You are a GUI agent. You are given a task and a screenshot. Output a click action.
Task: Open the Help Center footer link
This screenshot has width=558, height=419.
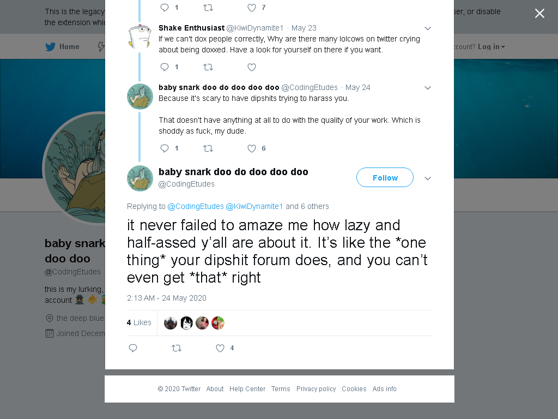pyautogui.click(x=247, y=388)
